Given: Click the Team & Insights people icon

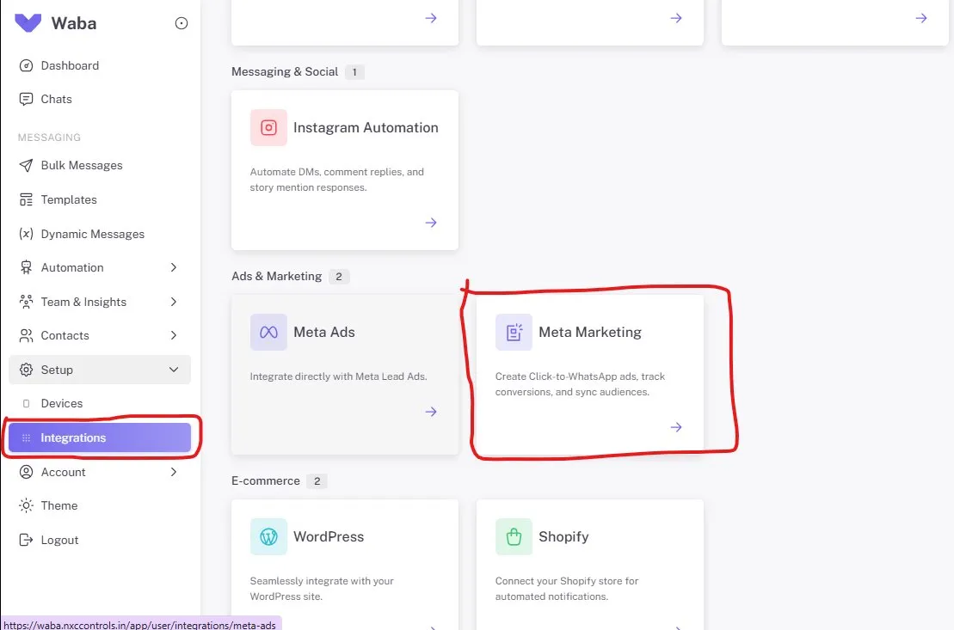Looking at the screenshot, I should [x=26, y=302].
